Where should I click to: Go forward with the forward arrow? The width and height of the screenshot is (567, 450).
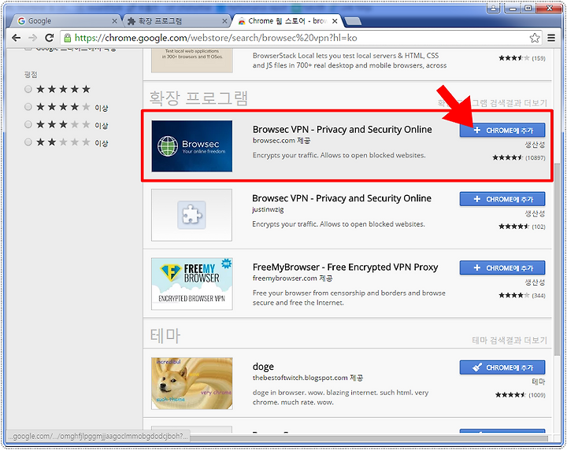point(32,38)
